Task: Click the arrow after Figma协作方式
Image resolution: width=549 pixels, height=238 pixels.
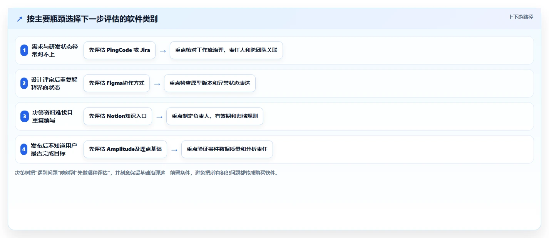Action: point(157,84)
